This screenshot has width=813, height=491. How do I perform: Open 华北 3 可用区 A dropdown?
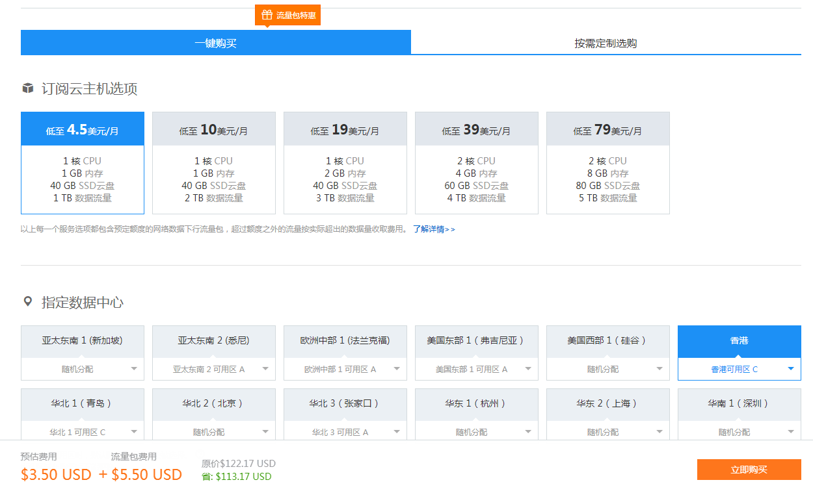(x=345, y=431)
